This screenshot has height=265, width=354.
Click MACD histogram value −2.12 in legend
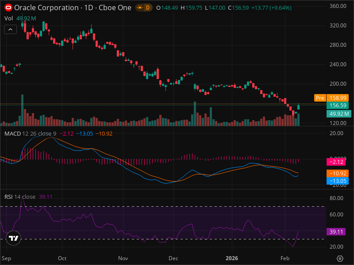pos(67,134)
